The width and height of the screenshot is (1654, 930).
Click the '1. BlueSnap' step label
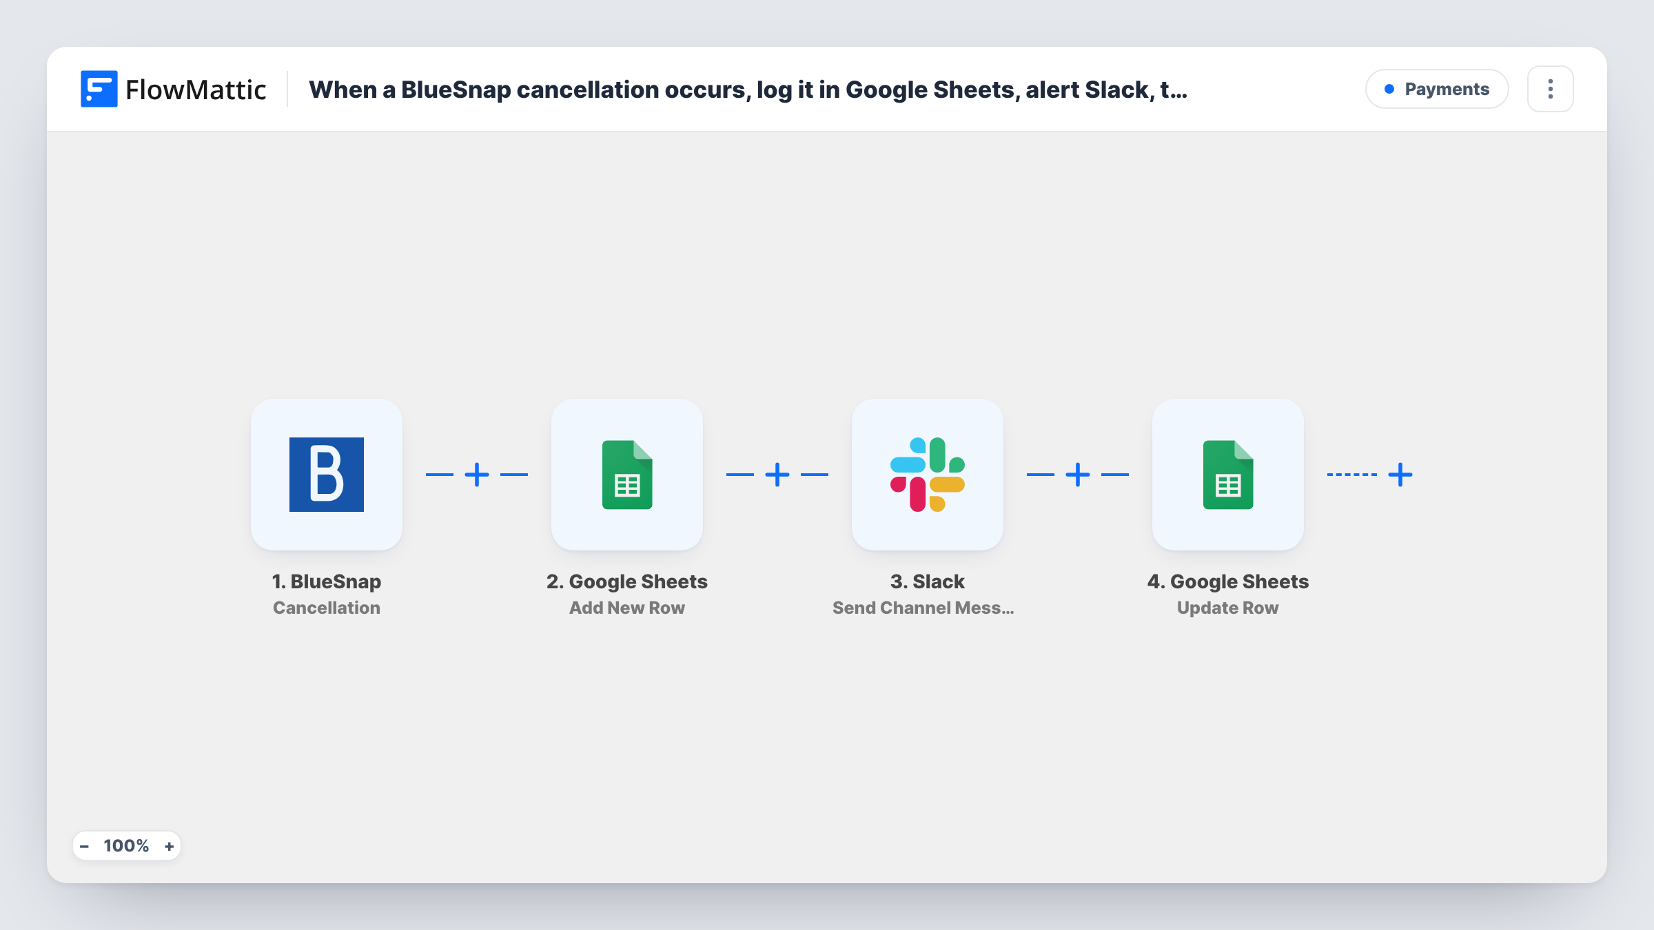pos(327,581)
